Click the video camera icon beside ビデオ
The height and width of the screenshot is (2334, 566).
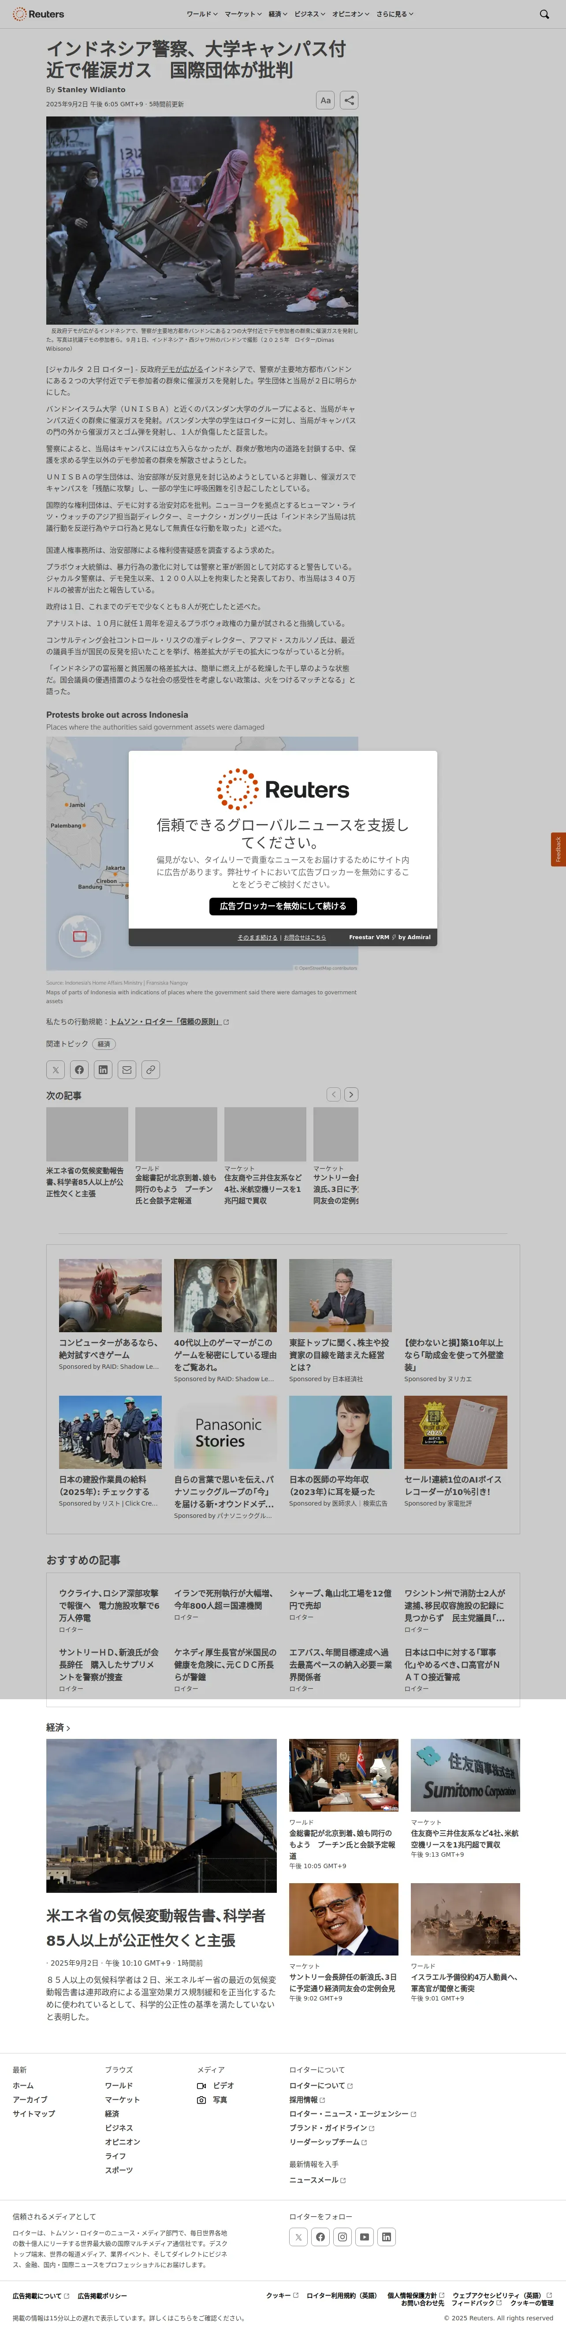pyautogui.click(x=201, y=2086)
